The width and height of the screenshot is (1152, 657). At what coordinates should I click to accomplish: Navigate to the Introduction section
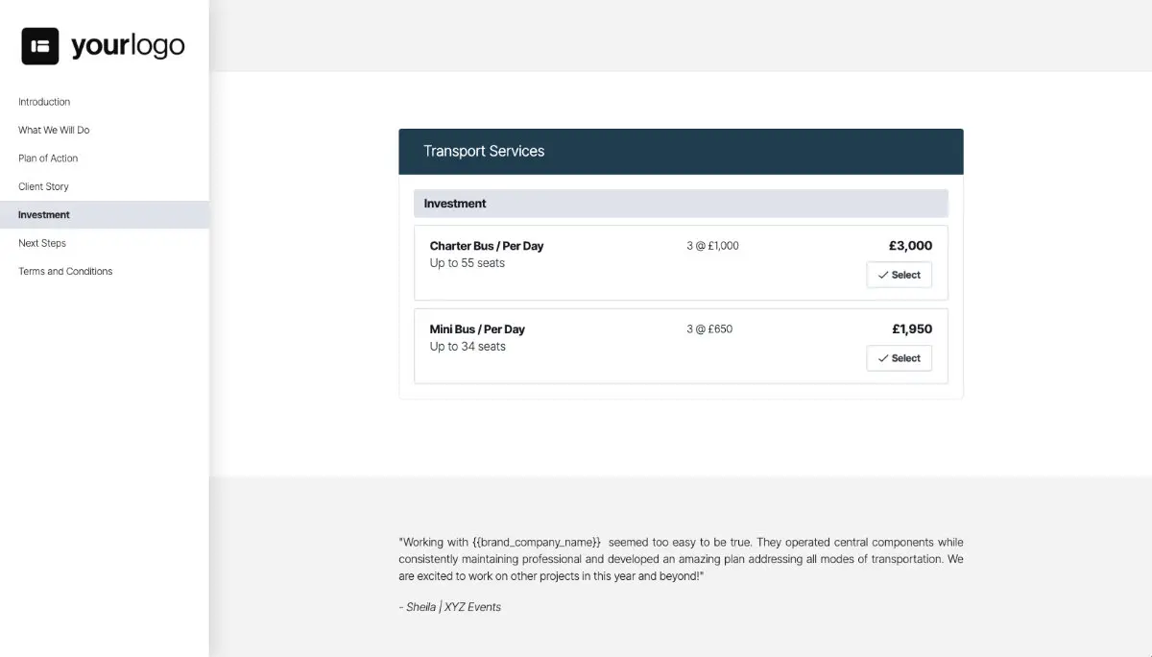point(44,102)
